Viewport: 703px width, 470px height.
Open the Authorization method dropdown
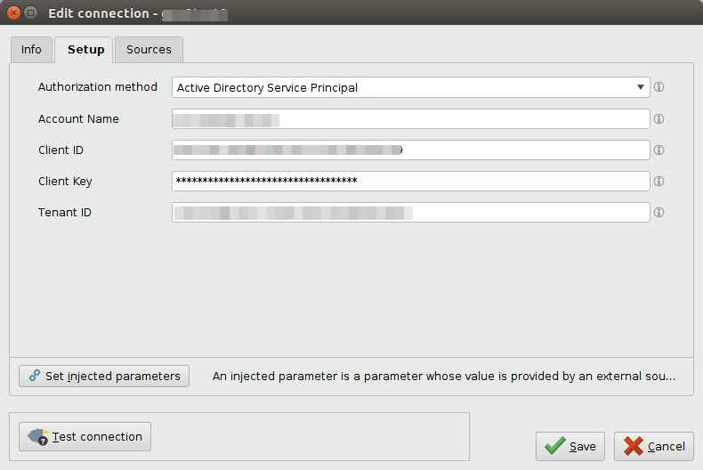[x=410, y=87]
